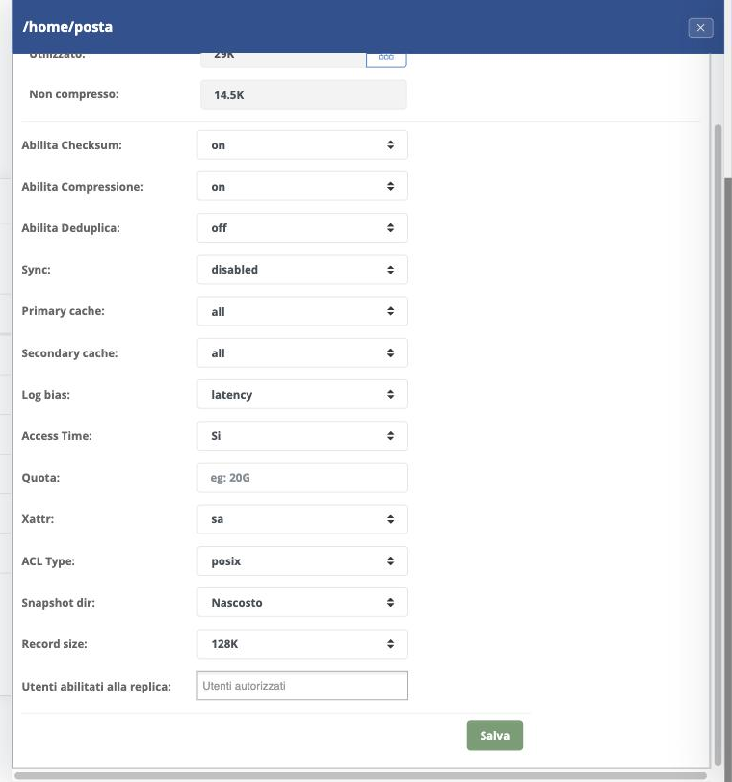Change the Abilita Deduplica setting
Image resolution: width=732 pixels, height=782 pixels.
point(302,228)
